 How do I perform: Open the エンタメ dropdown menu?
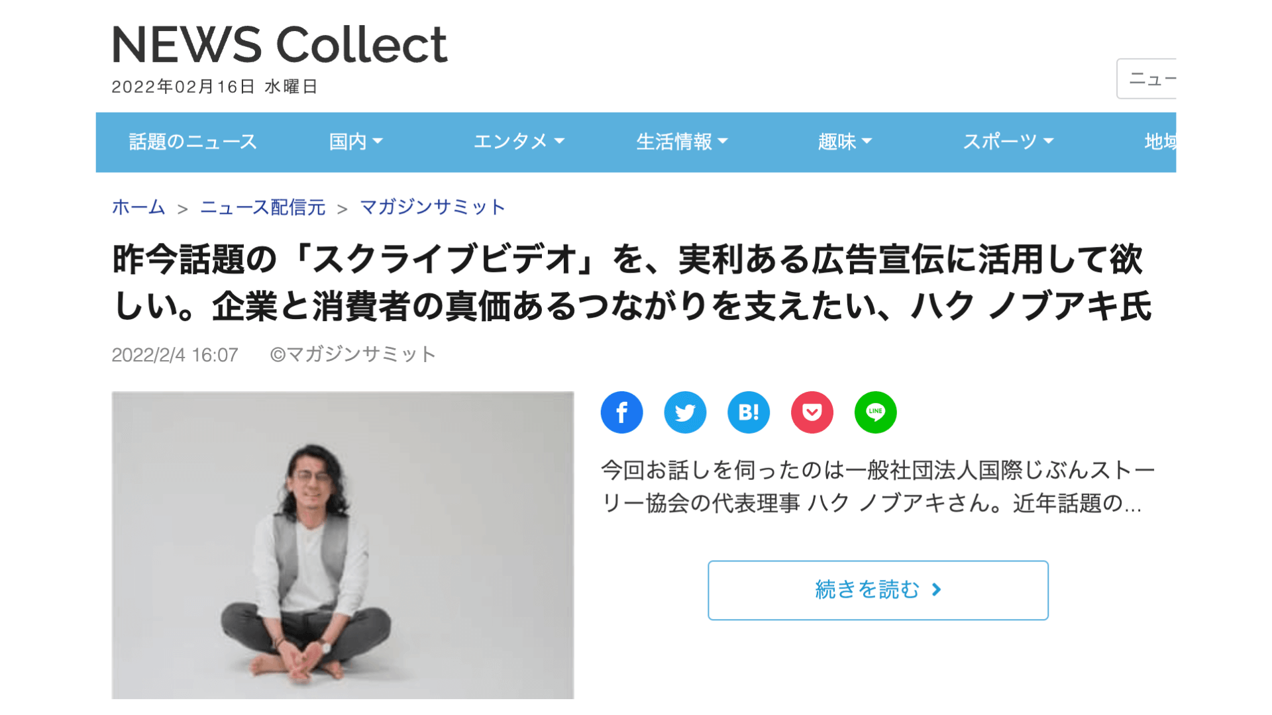click(519, 142)
